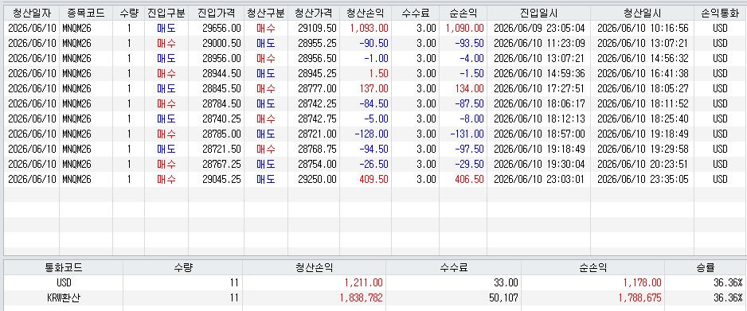
Task: Sort by the 청산일자 column header
Action: point(32,13)
